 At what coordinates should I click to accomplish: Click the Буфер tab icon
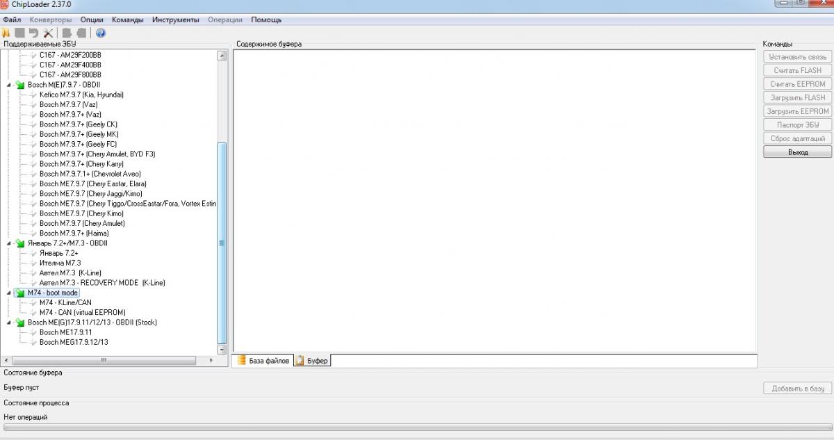pos(300,361)
